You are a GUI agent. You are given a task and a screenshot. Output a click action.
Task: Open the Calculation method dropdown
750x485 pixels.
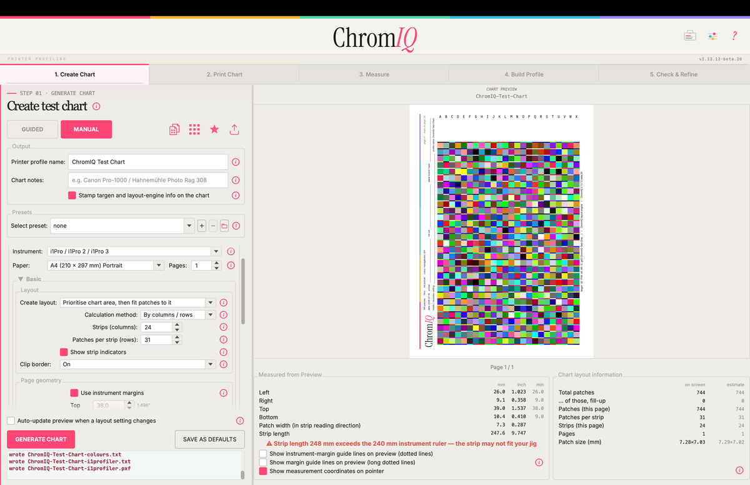tap(177, 315)
